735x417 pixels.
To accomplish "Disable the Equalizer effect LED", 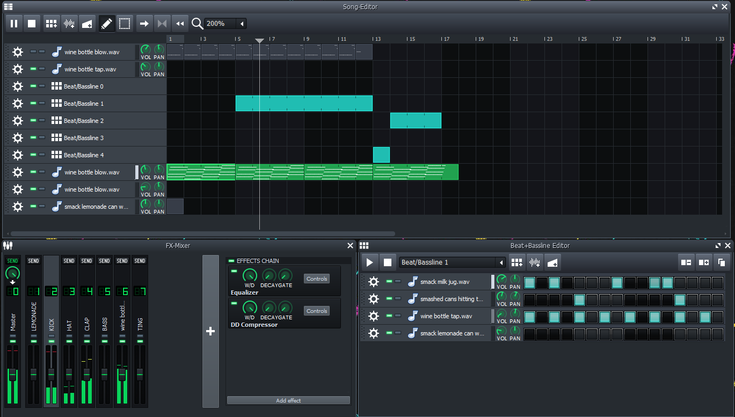I will coord(234,272).
